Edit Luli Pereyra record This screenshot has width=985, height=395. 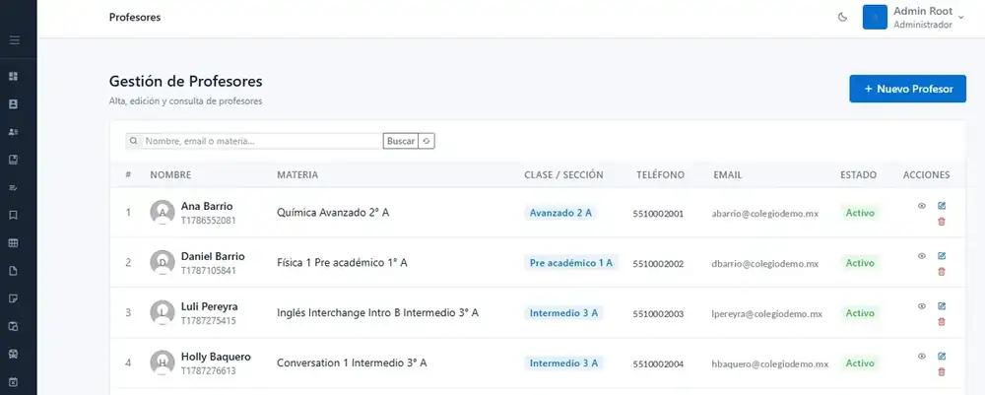coord(941,305)
